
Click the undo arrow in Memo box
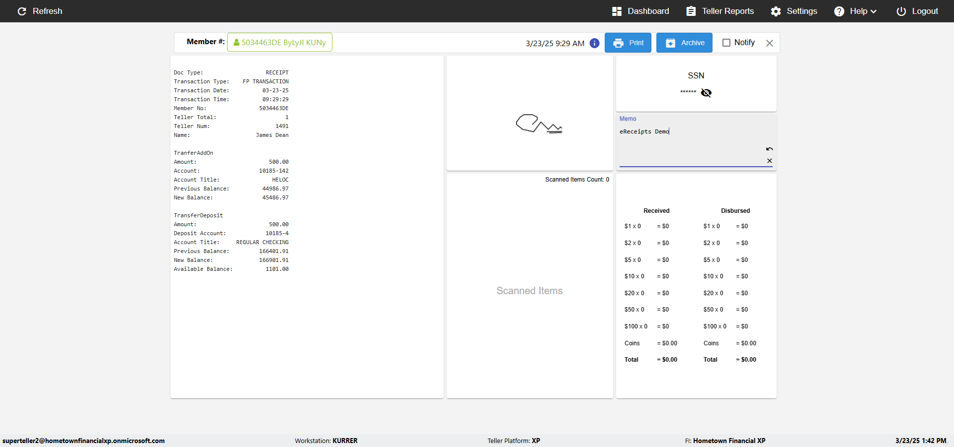[769, 149]
